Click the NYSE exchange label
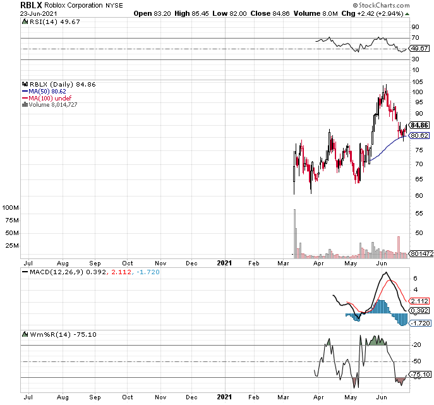 click(114, 6)
